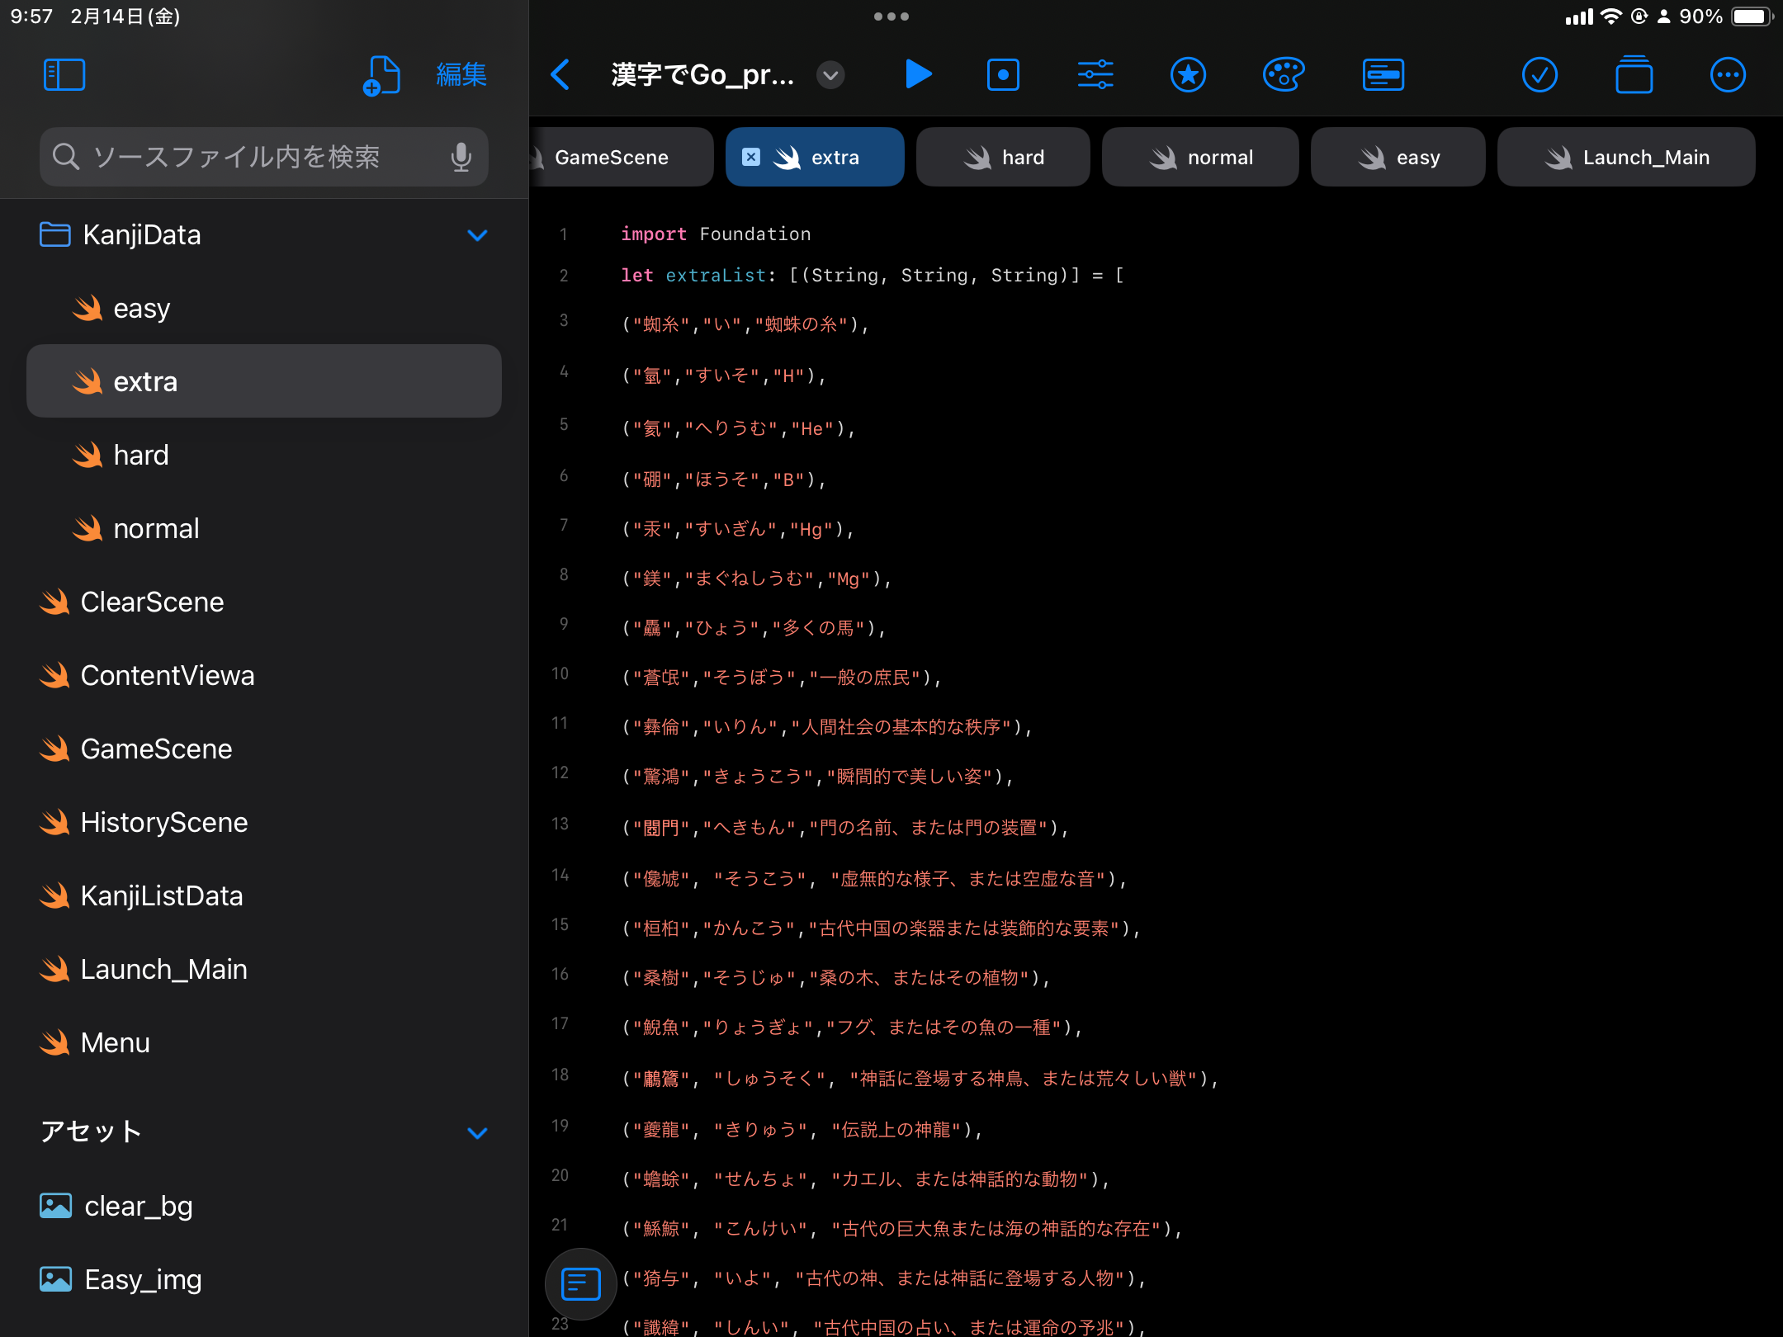Open the stacked windows icon
1783x1337 pixels.
point(1634,74)
